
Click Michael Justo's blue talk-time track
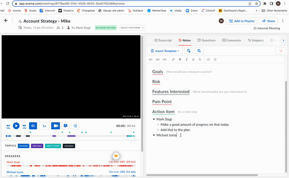[71, 176]
